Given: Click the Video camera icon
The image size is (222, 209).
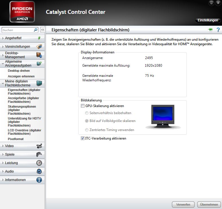Looking at the screenshot, I should tap(39, 146).
